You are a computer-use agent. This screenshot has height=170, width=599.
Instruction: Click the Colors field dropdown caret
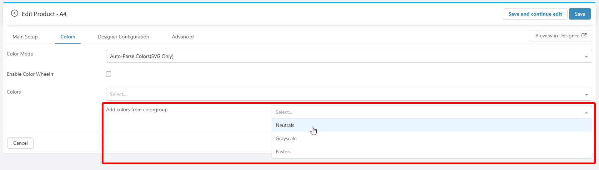coord(586,95)
